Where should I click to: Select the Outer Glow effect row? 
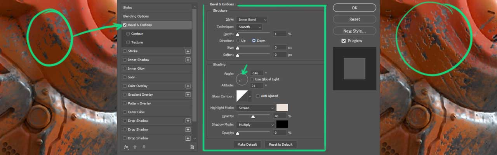[156, 112]
